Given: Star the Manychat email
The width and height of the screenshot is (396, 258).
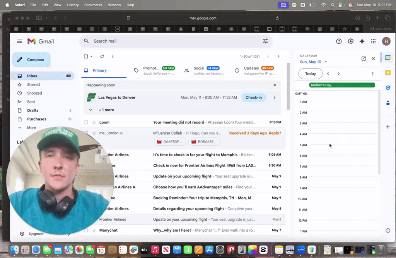Looking at the screenshot, I should pos(94,230).
